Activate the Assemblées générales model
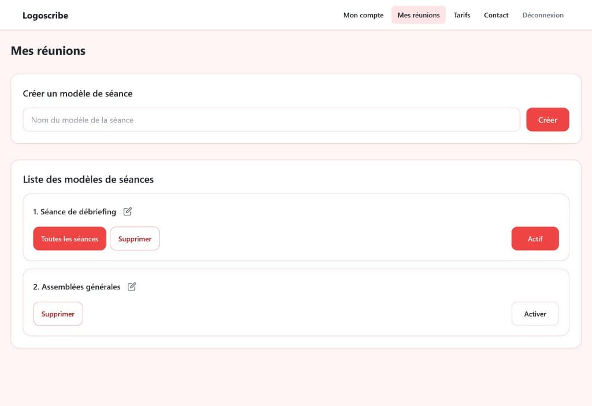 click(535, 314)
